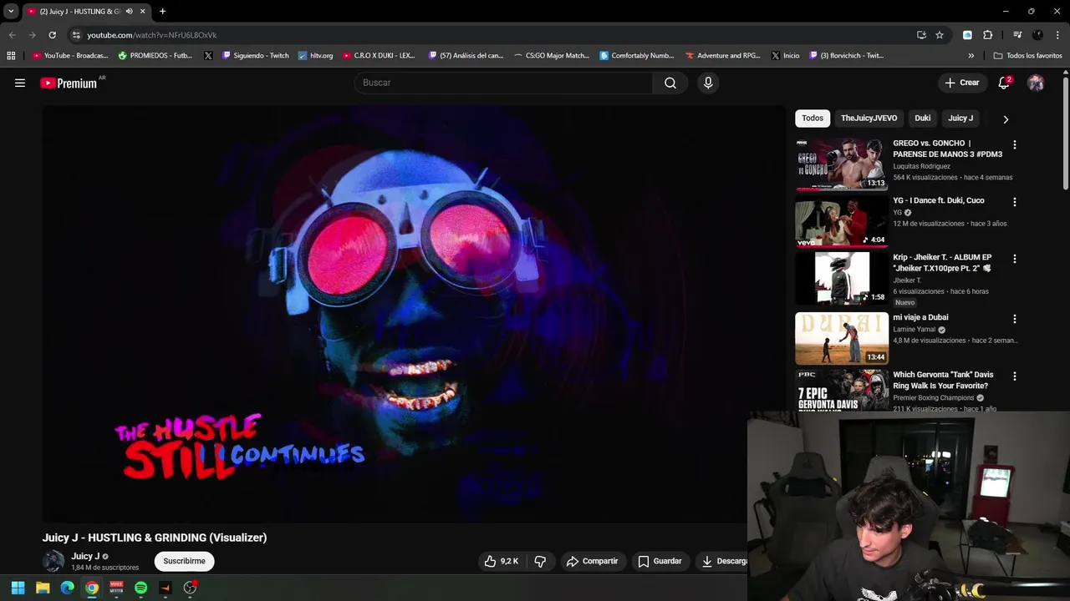Click the search magnifier button
The height and width of the screenshot is (601, 1070).
pos(670,83)
